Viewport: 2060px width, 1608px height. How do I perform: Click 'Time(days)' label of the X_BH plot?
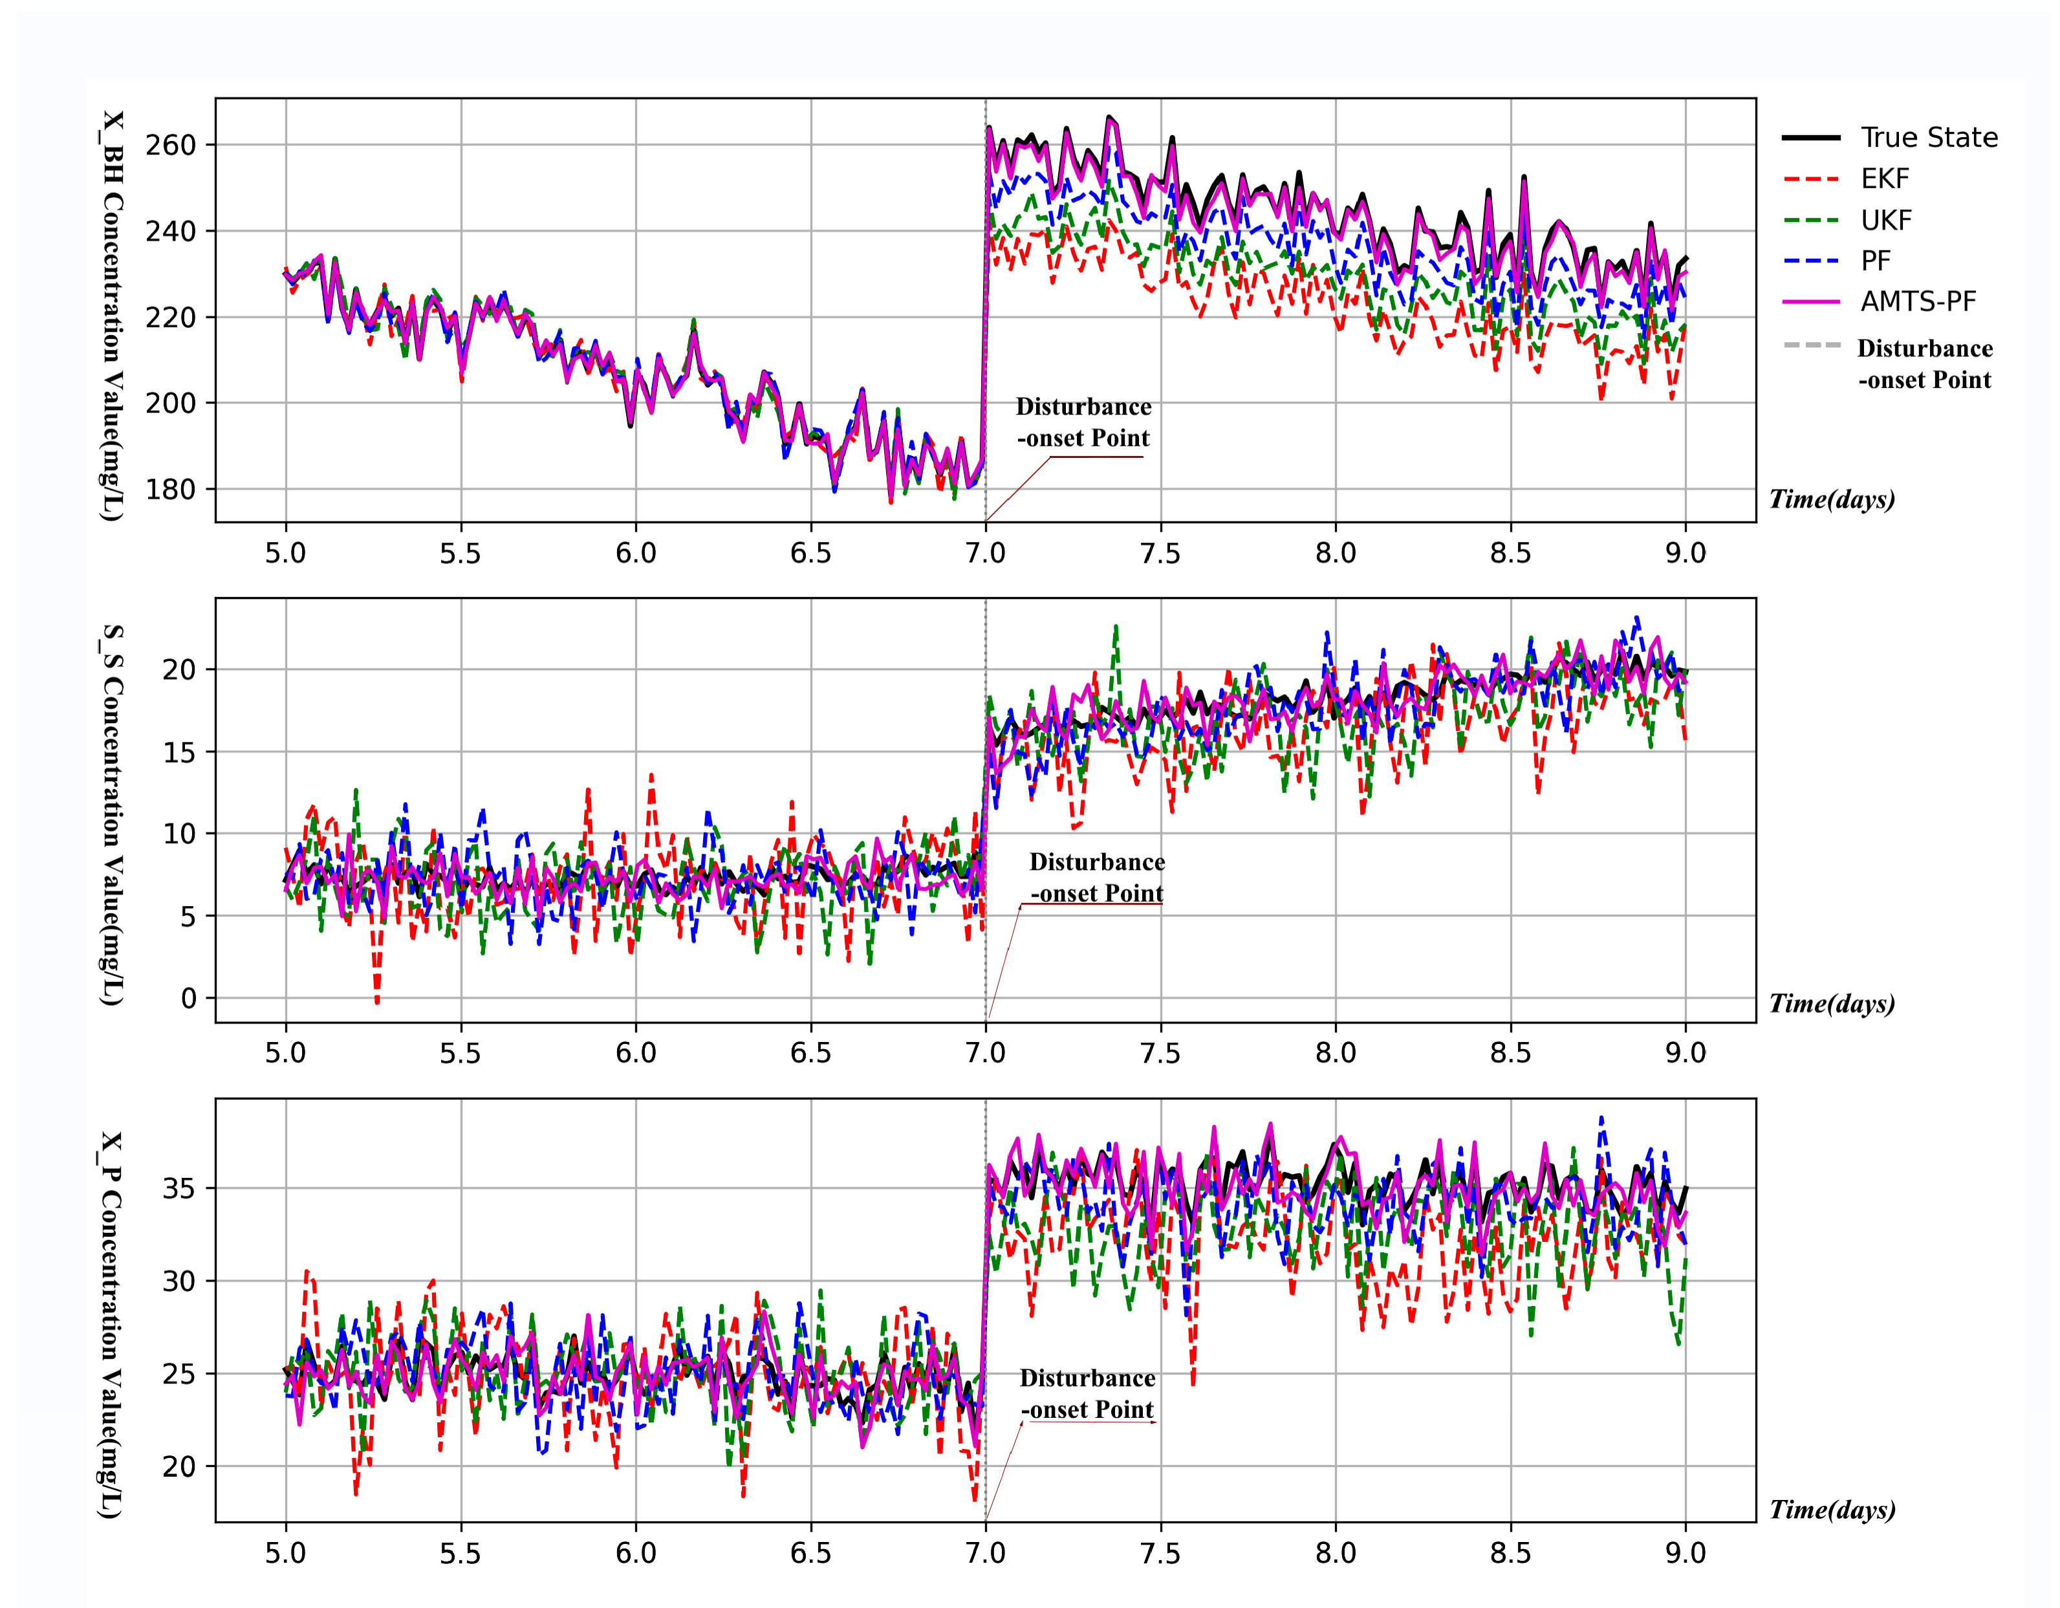pos(1832,500)
